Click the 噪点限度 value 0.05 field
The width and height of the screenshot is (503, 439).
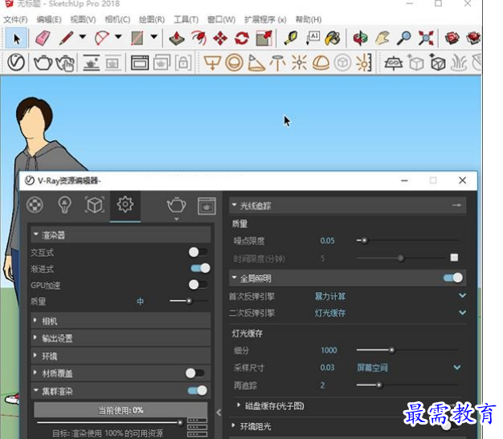(x=327, y=241)
